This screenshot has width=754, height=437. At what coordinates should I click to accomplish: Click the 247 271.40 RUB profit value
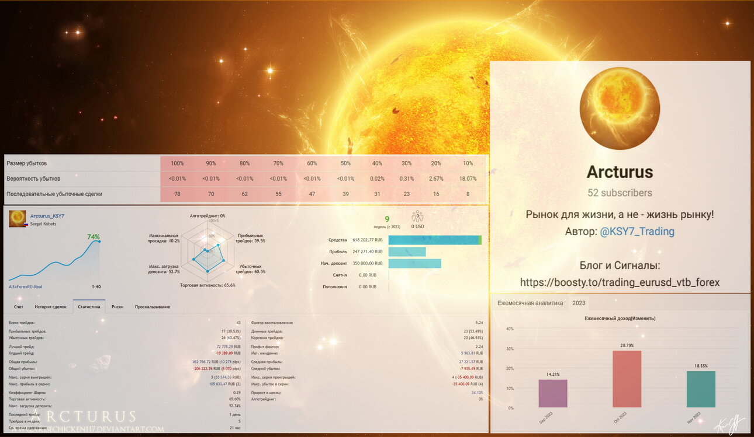[368, 251]
